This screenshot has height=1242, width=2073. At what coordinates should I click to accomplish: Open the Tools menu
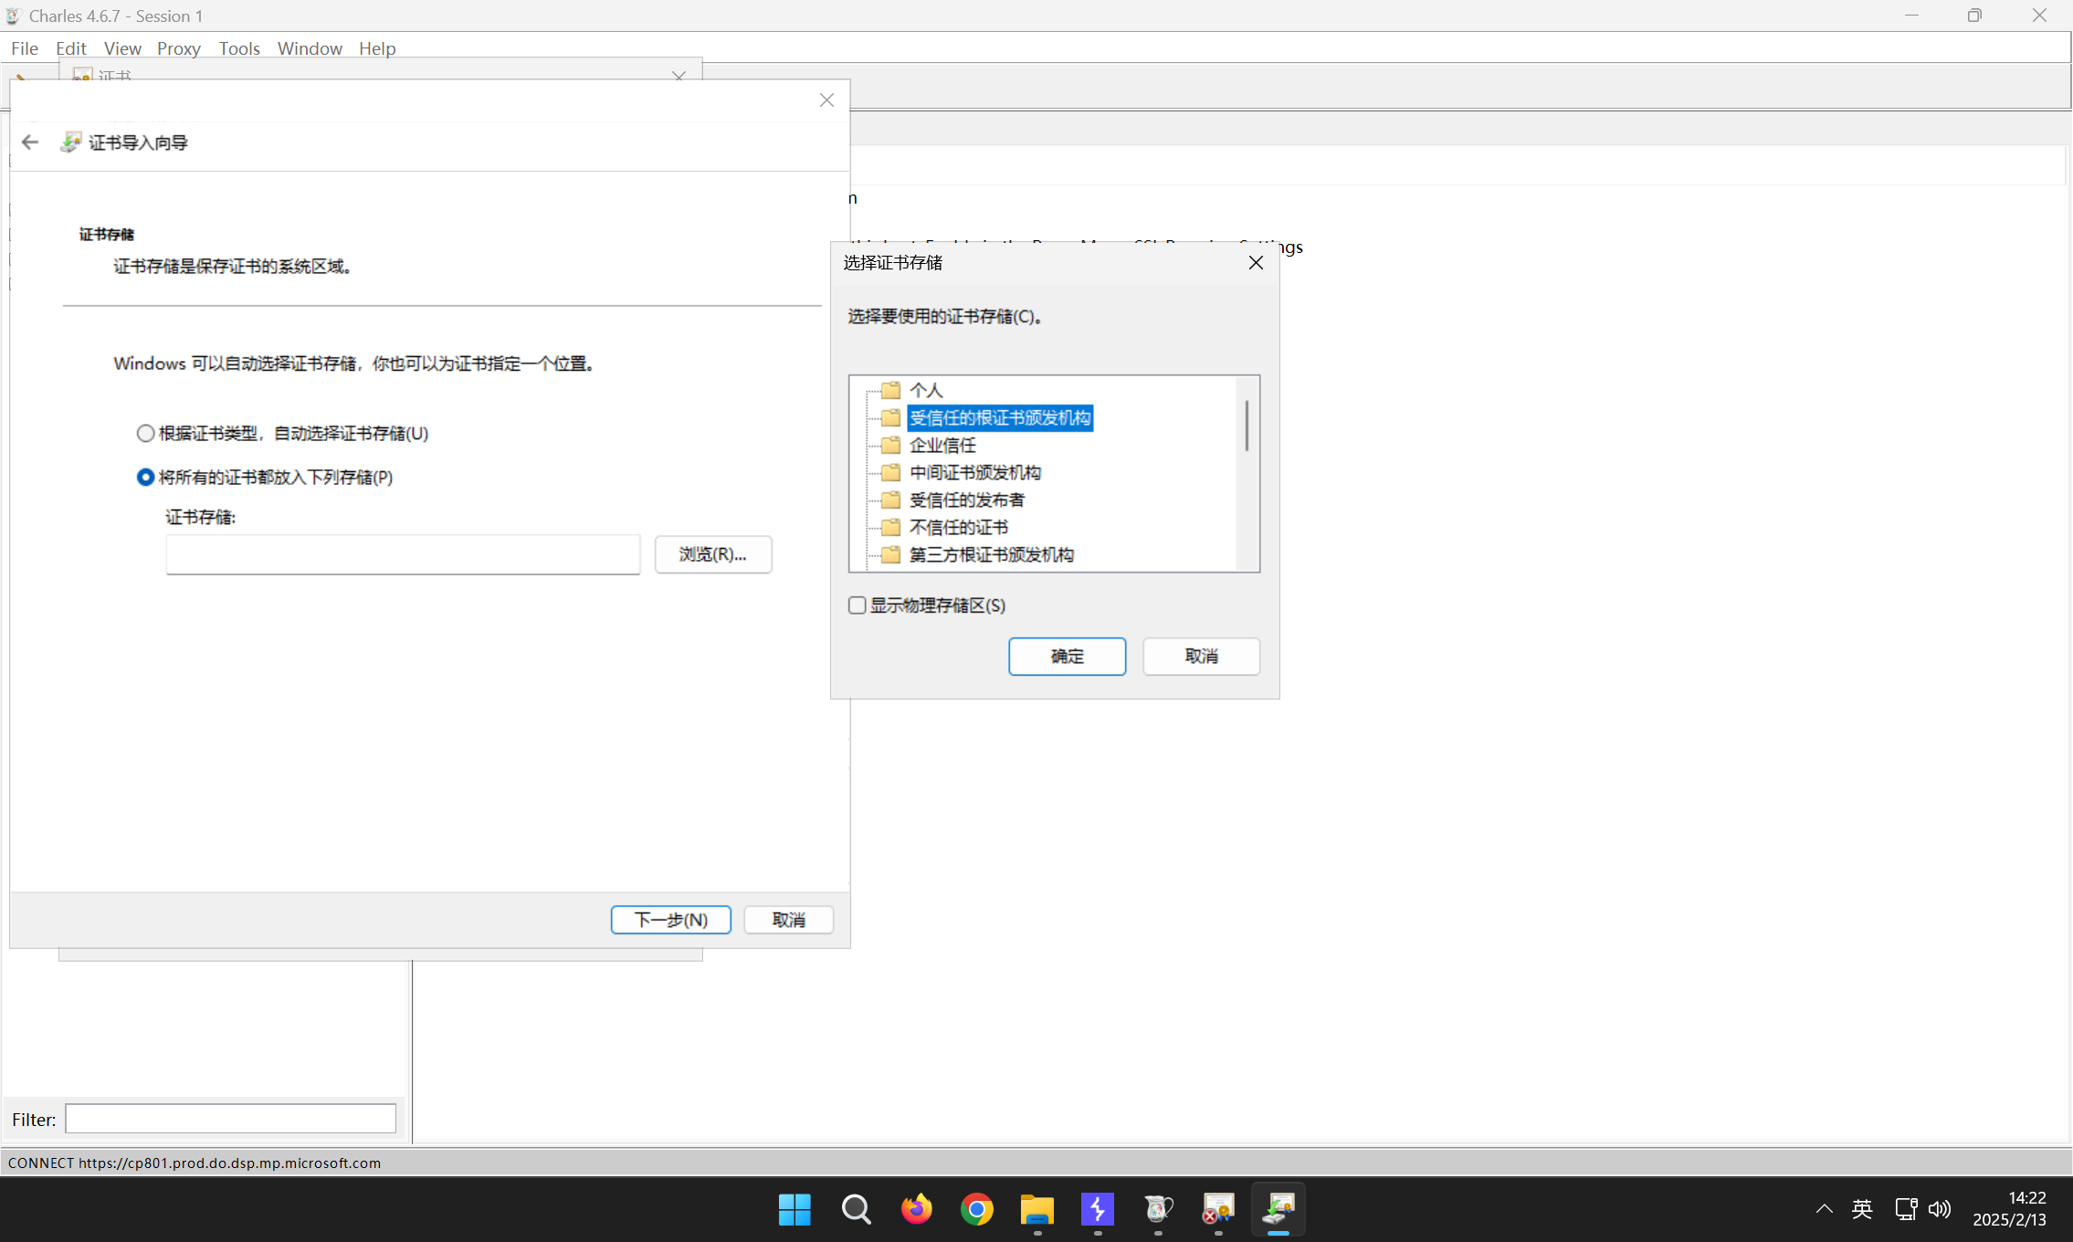click(x=239, y=48)
